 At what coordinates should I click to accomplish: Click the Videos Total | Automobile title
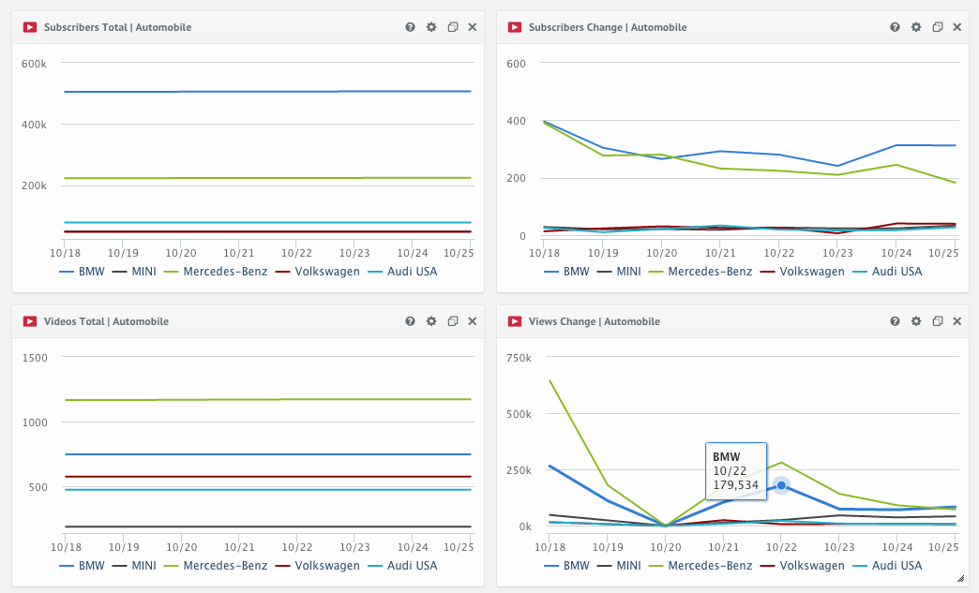pos(106,321)
